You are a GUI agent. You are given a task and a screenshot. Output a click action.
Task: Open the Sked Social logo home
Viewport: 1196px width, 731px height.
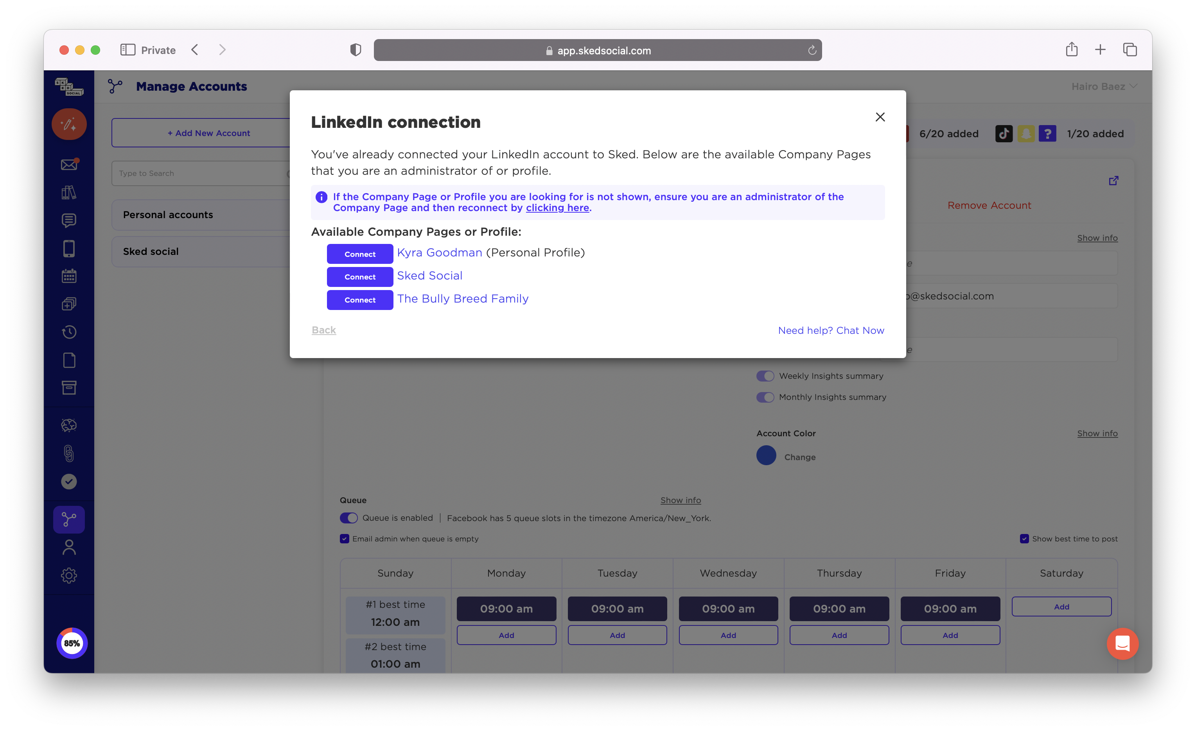click(x=69, y=87)
